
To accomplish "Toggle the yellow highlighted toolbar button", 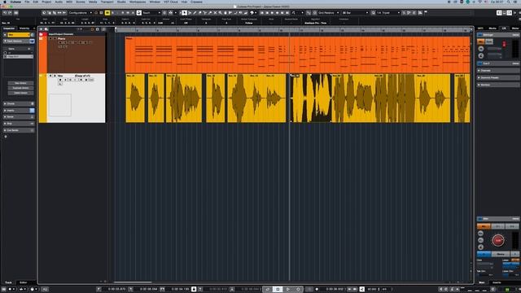I will (107, 13).
